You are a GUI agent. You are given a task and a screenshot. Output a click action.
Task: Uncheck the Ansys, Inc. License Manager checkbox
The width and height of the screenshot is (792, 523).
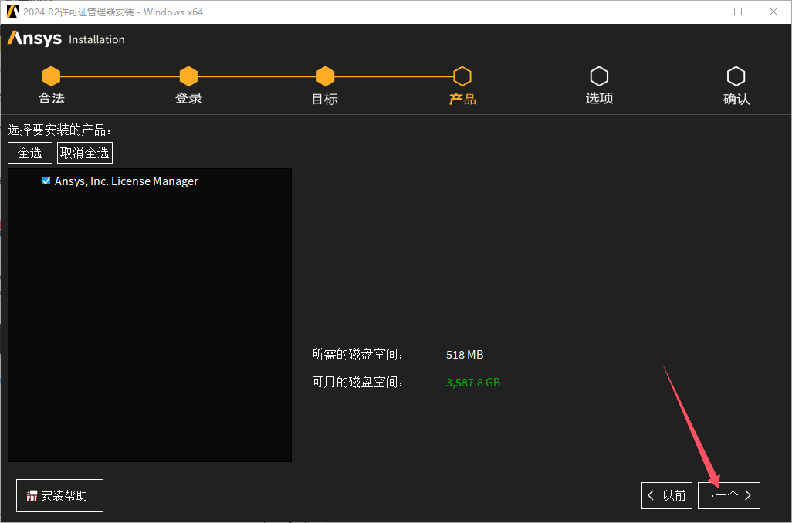[x=46, y=181]
